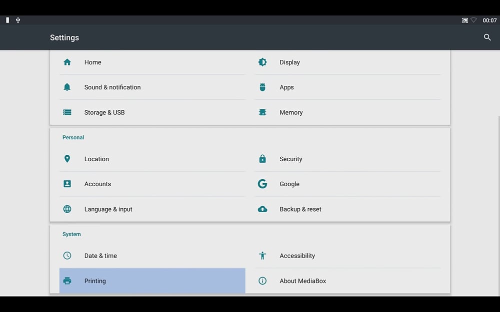This screenshot has height=312, width=500.
Task: Click the Date & time clock icon
Action: pyautogui.click(x=67, y=255)
